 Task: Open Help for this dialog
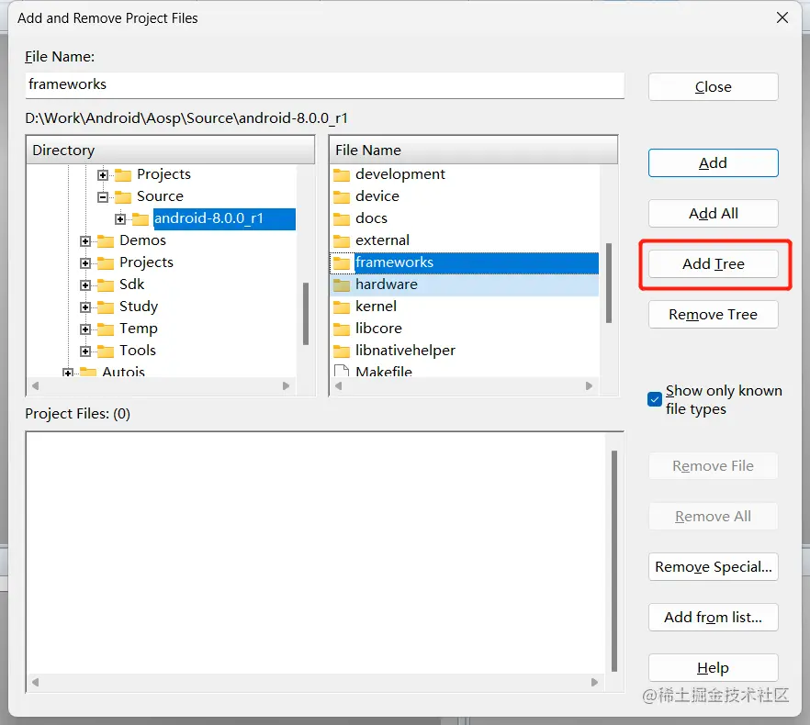(x=713, y=668)
